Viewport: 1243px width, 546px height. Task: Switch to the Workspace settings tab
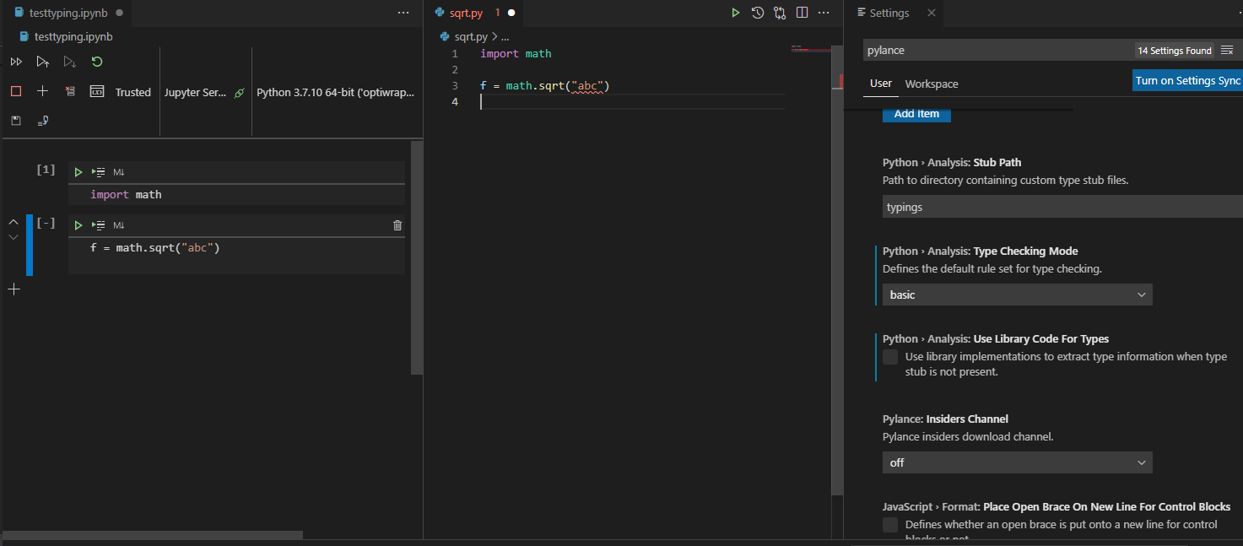pos(931,84)
